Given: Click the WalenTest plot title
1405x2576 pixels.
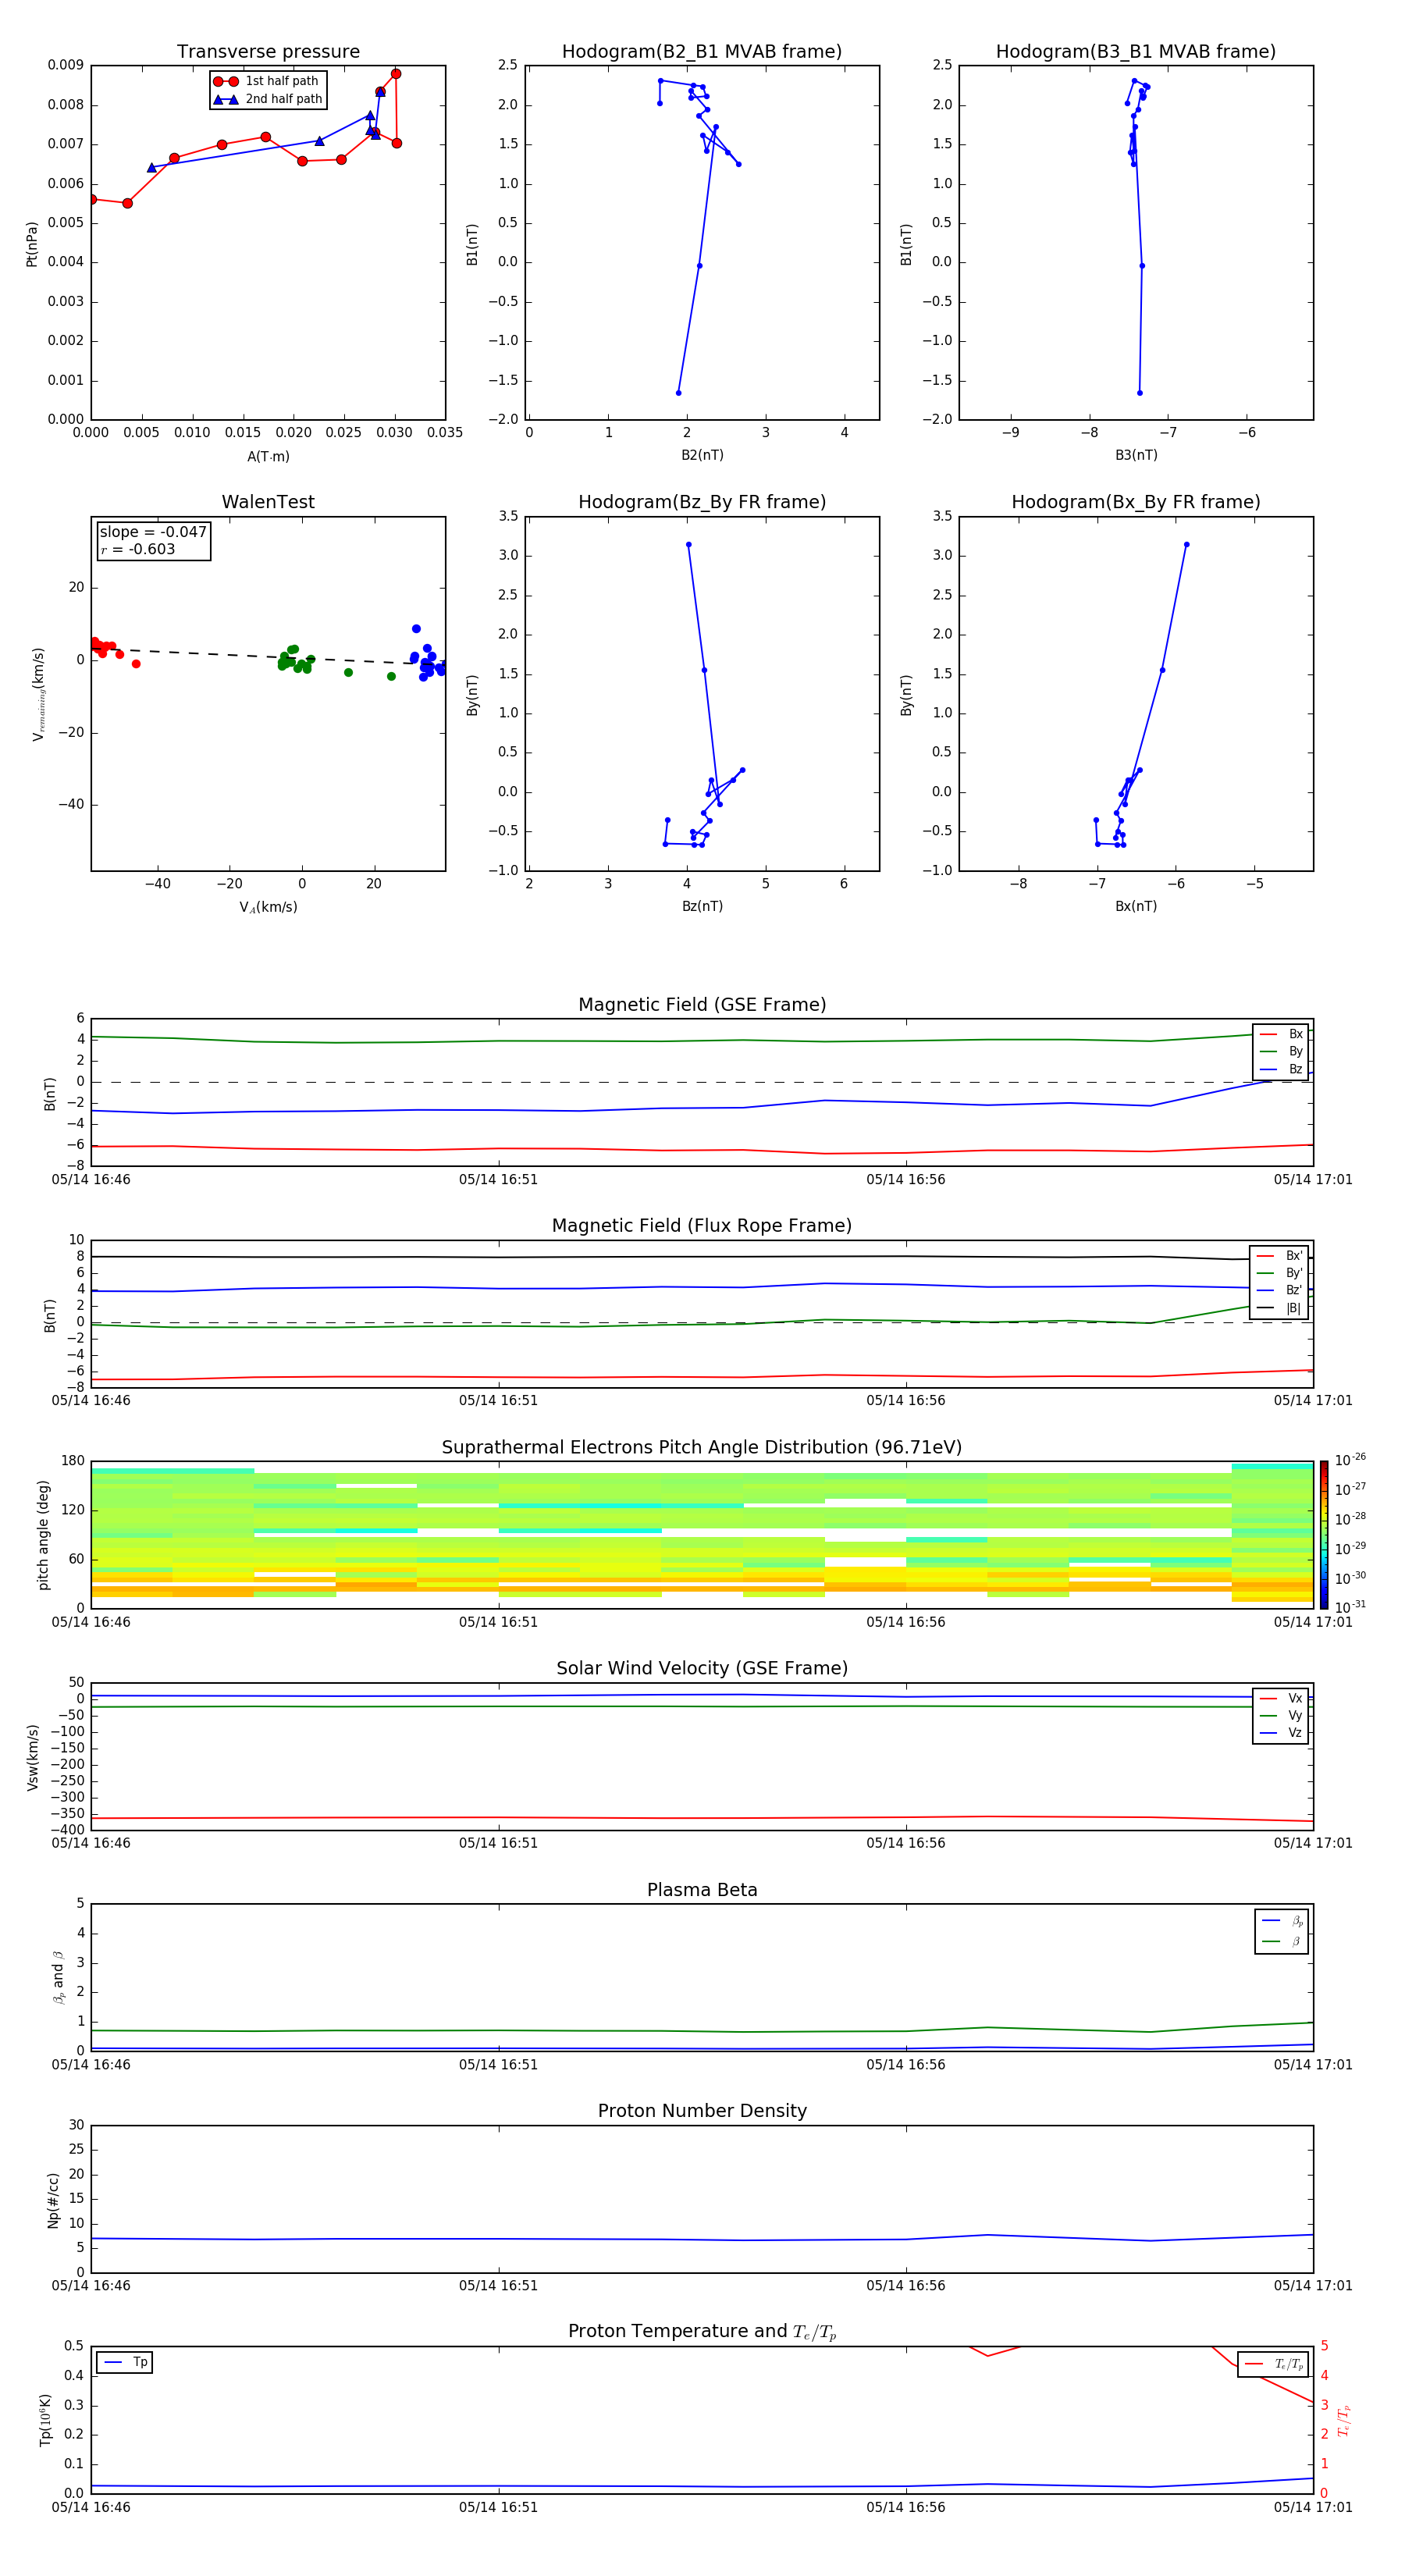Looking at the screenshot, I should [268, 502].
